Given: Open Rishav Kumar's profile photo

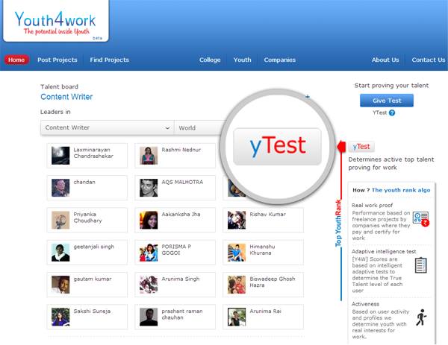Looking at the screenshot, I should click(237, 220).
